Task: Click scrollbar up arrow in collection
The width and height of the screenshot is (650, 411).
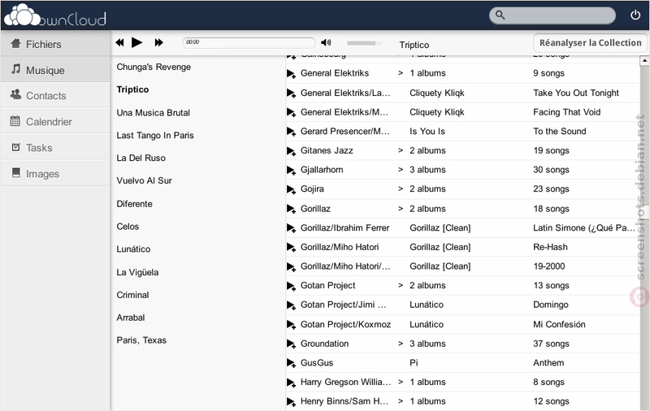Action: 644,61
